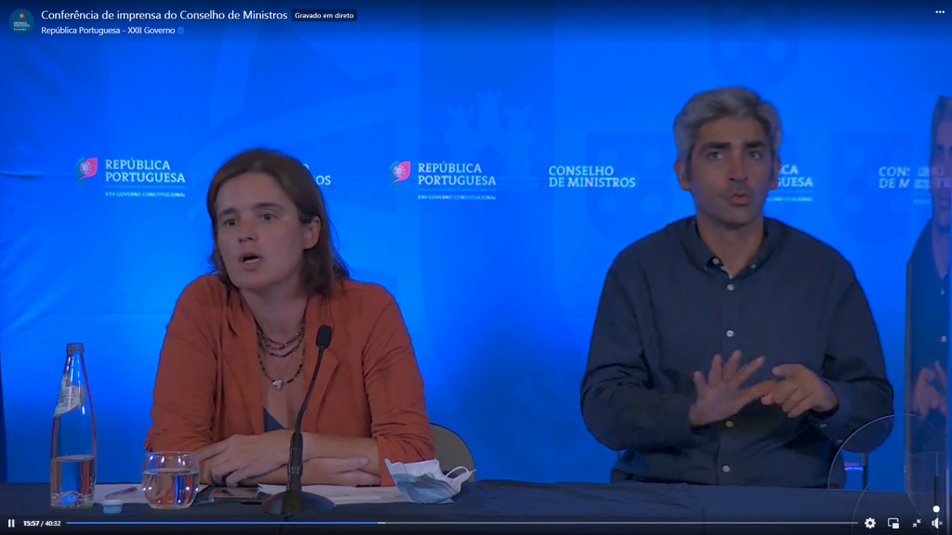Seek to the start of the progress bar
Screen dimensions: 952x535
tap(69, 523)
